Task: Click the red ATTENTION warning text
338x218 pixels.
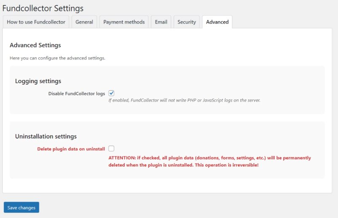Action: click(210, 161)
